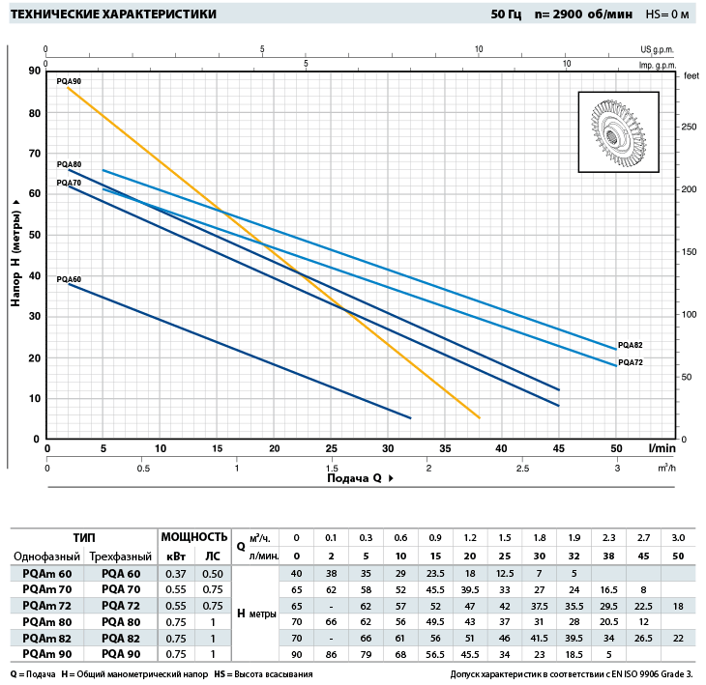The image size is (706, 685).
Task: Select the PQA82 curve label
Action: tap(631, 345)
